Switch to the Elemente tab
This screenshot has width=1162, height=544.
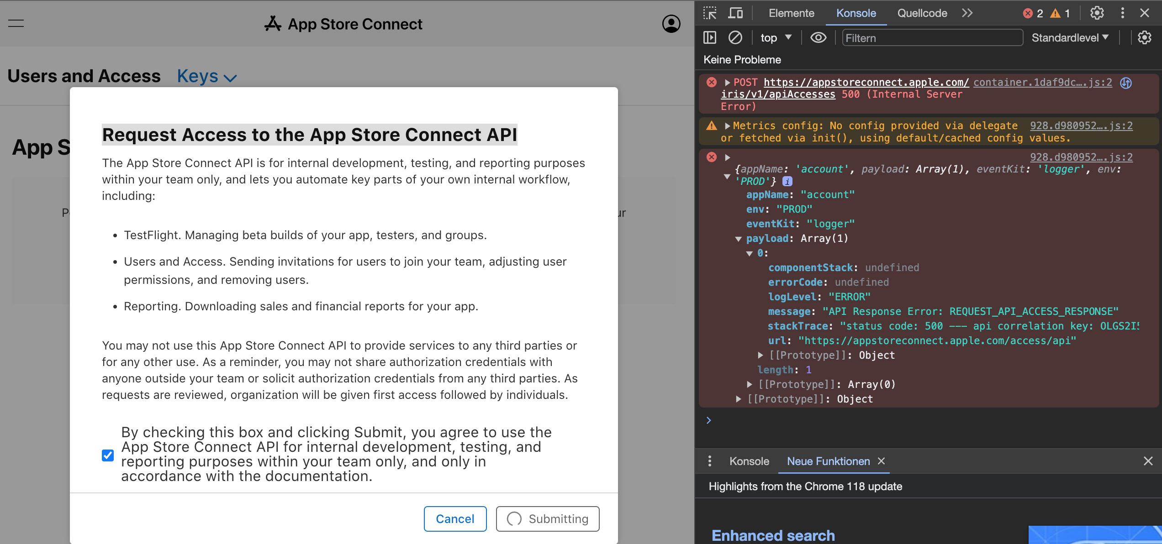point(791,13)
